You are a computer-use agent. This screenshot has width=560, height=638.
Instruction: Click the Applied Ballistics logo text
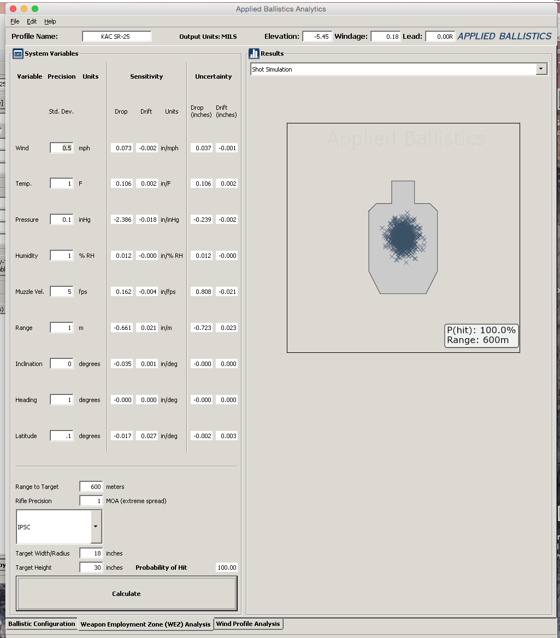pyautogui.click(x=505, y=36)
